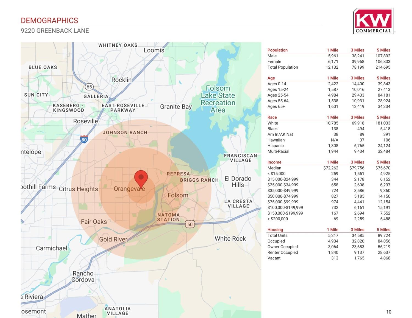Click the US 50 highway shield
The width and height of the screenshot is (412, 318).
tap(190, 224)
